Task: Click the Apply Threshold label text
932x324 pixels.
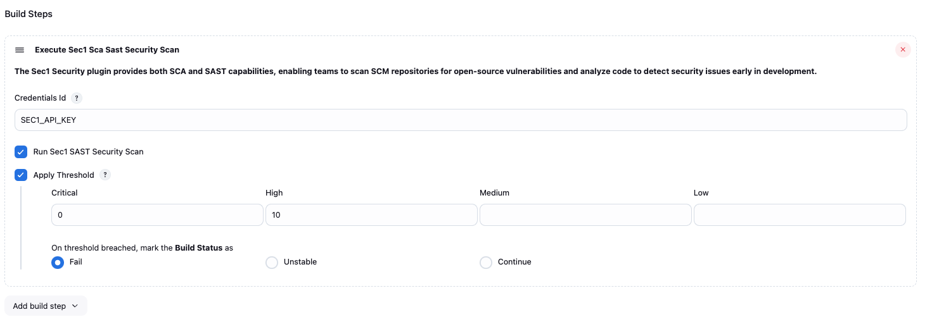Action: 63,175
